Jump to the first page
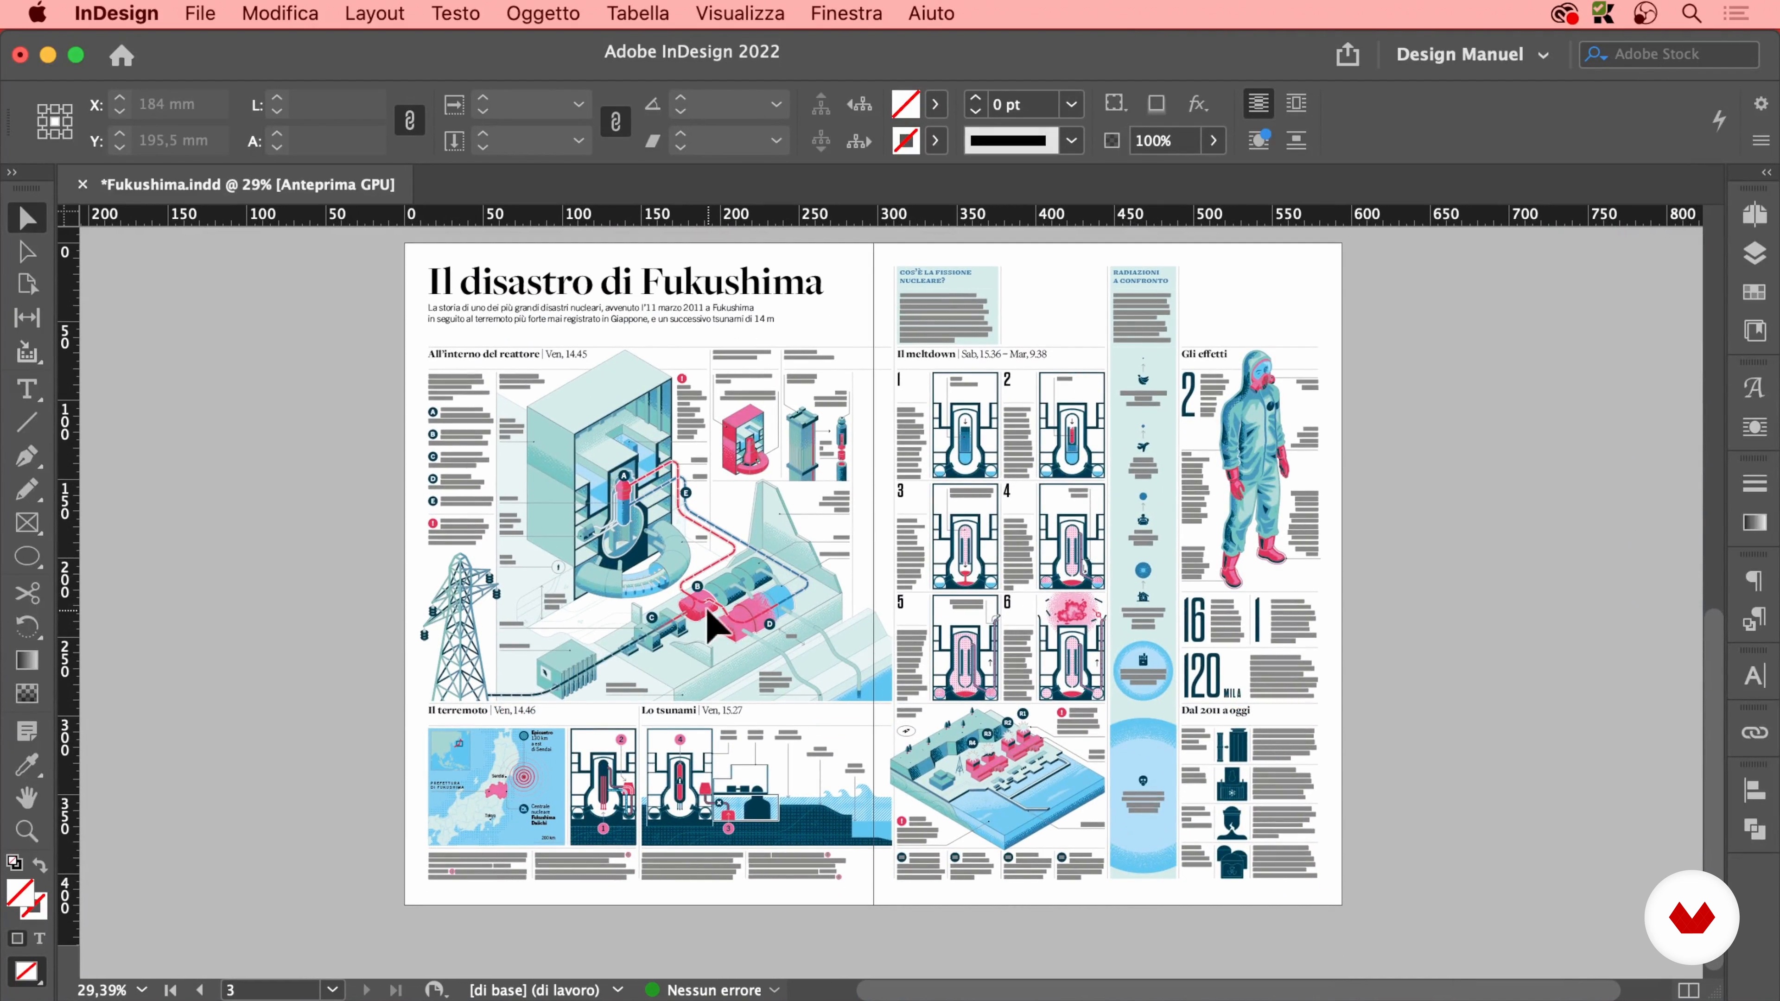The image size is (1780, 1001). [170, 990]
